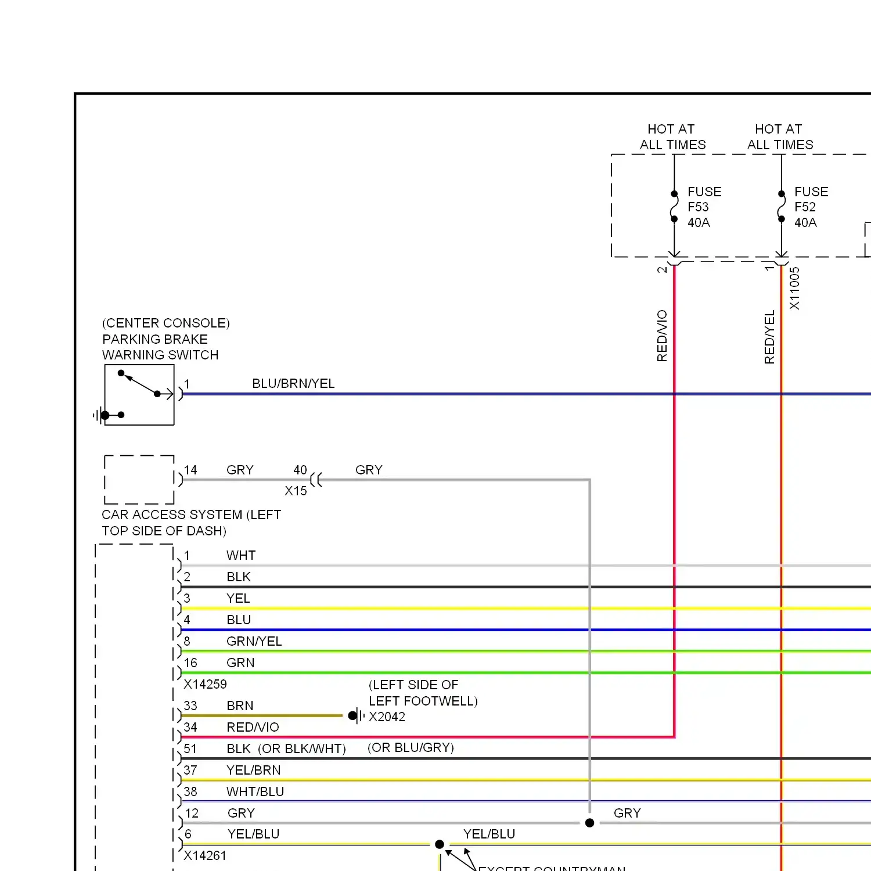Click the GRY label right of X15

[369, 470]
